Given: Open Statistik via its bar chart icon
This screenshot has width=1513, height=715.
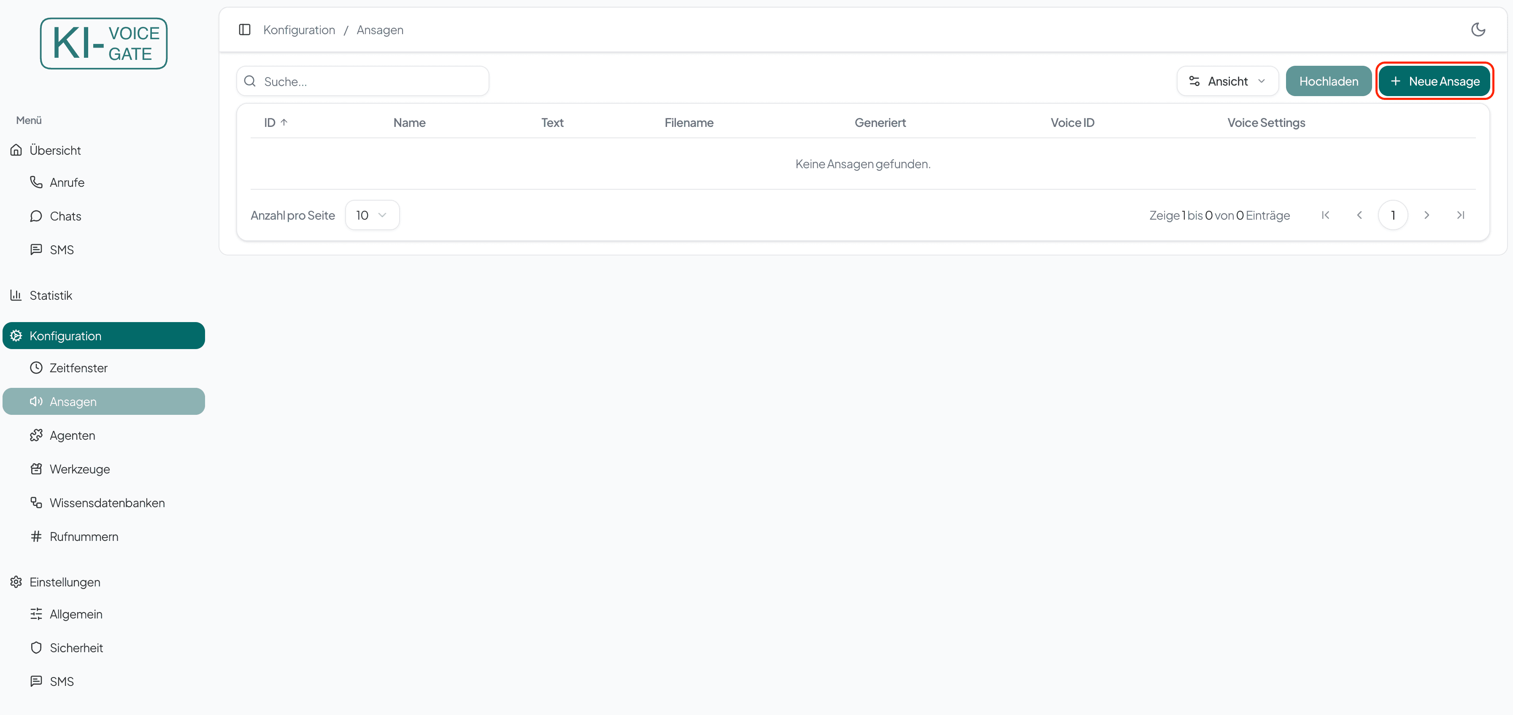Looking at the screenshot, I should [x=16, y=295].
